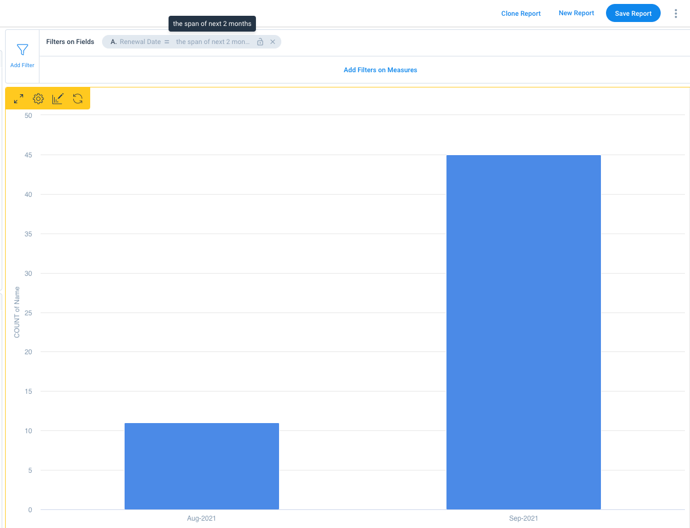Remove the Renewal Date filter
The height and width of the screenshot is (528, 690).
(273, 42)
